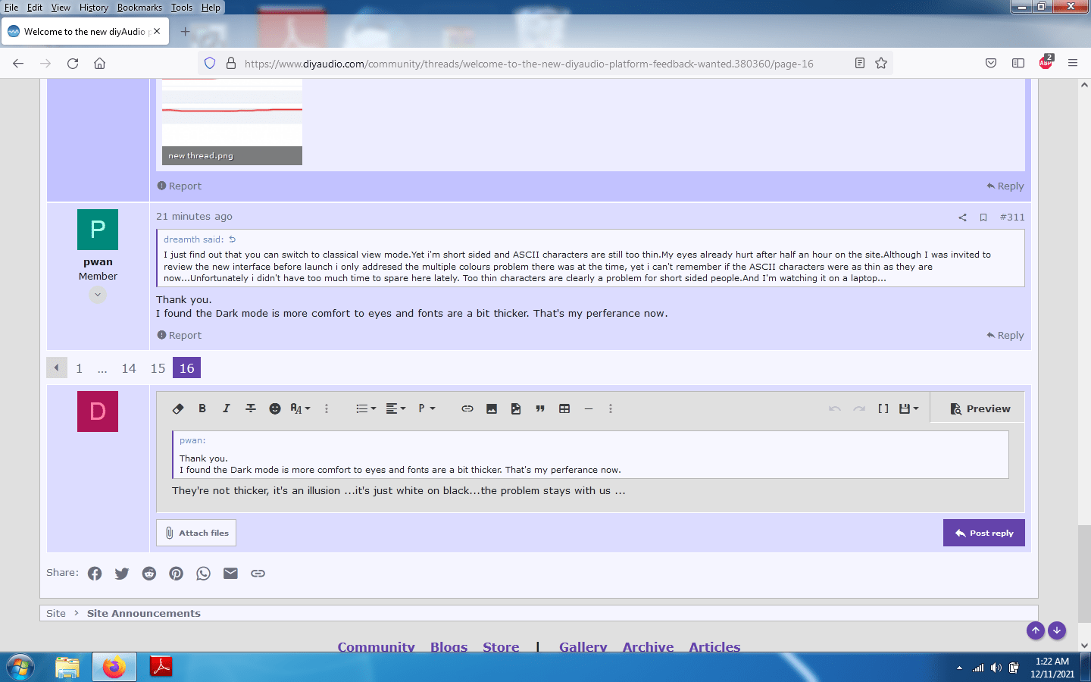Toggle Reader view in address bar
The height and width of the screenshot is (682, 1091).
860,64
